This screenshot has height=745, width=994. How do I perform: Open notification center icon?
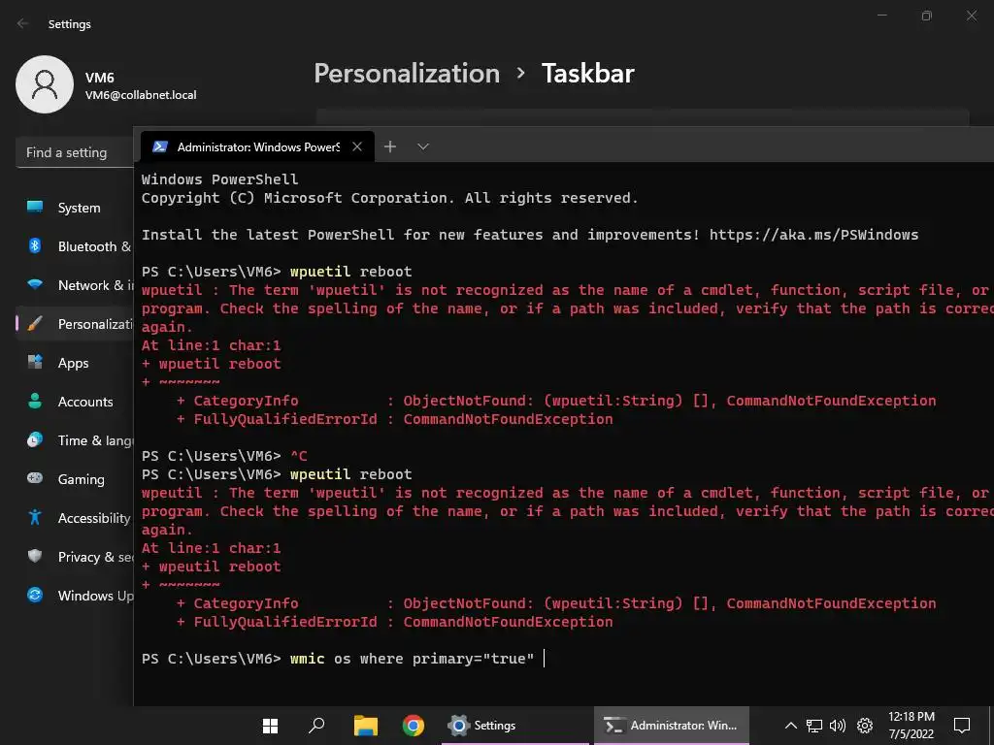click(x=962, y=726)
